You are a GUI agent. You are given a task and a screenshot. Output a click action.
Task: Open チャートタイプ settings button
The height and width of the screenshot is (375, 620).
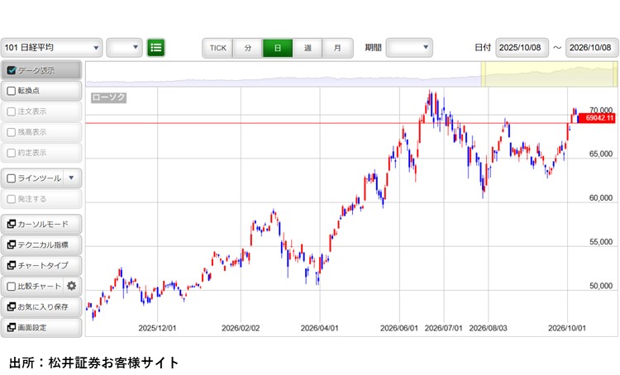tap(41, 265)
